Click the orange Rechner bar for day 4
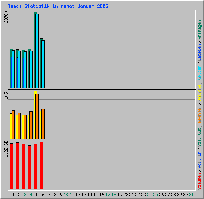The width and height of the screenshot is (204, 199). [31, 125]
